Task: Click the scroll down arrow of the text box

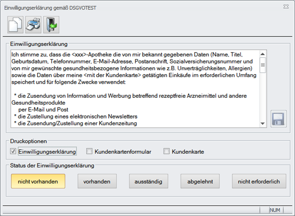Action: (x=262, y=124)
